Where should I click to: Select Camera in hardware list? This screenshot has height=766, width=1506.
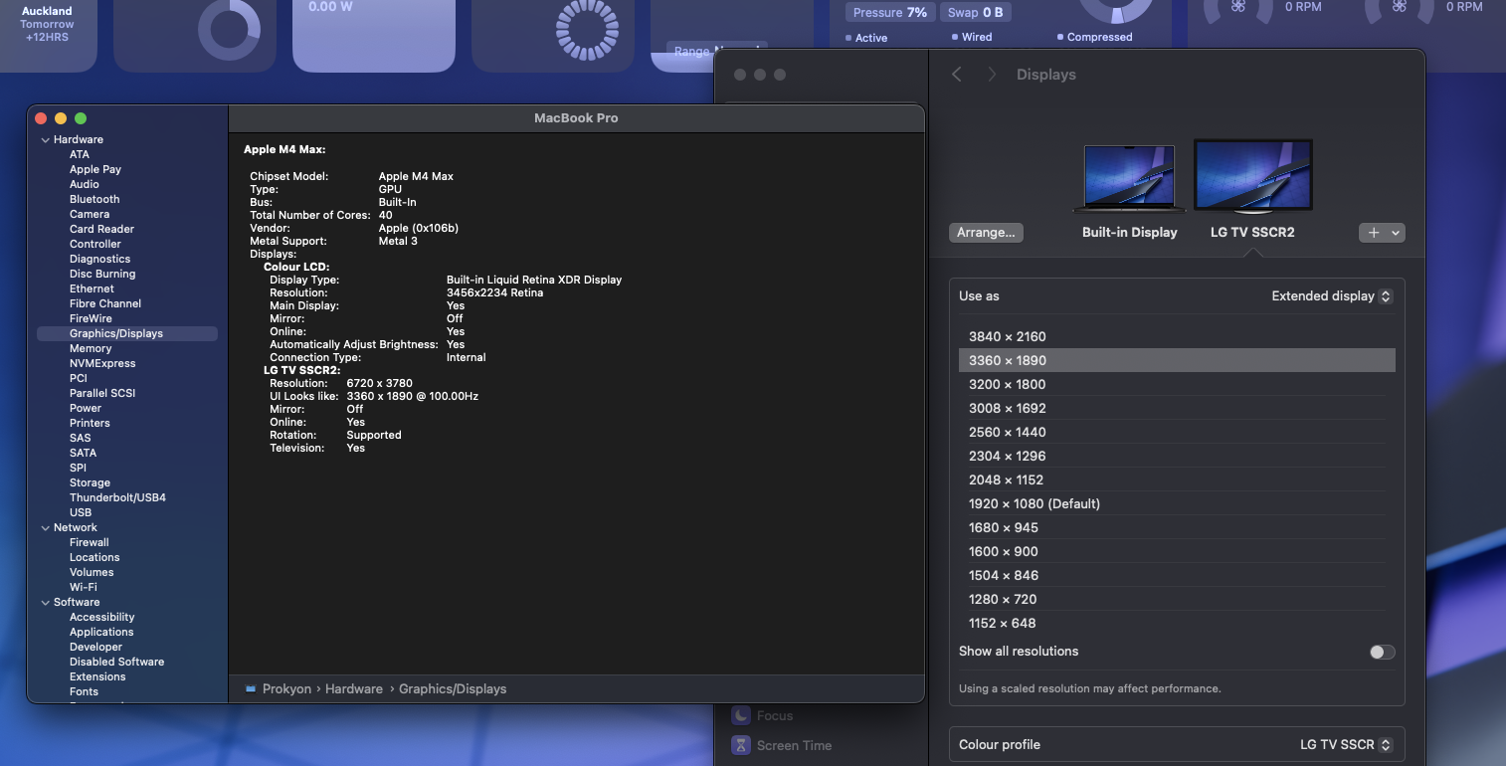(x=90, y=214)
